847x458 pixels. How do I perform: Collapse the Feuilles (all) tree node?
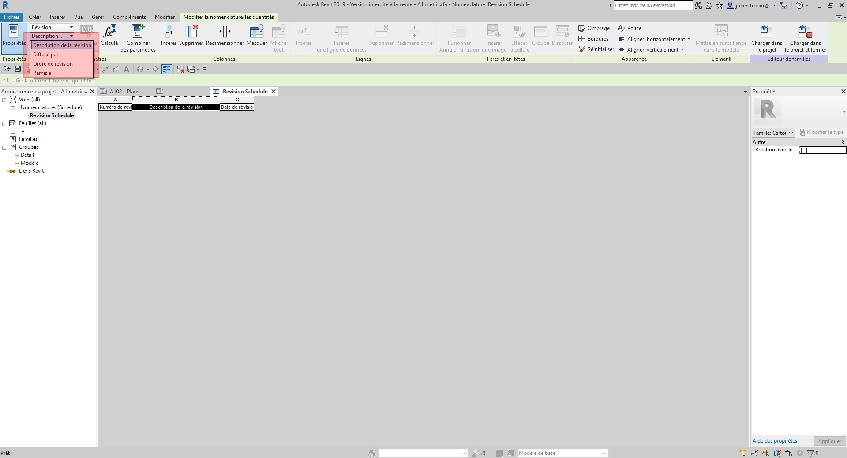click(x=4, y=124)
